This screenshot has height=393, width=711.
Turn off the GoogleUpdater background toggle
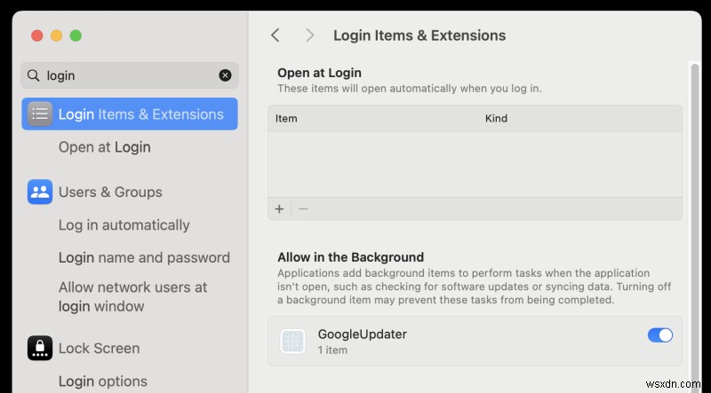pyautogui.click(x=660, y=335)
